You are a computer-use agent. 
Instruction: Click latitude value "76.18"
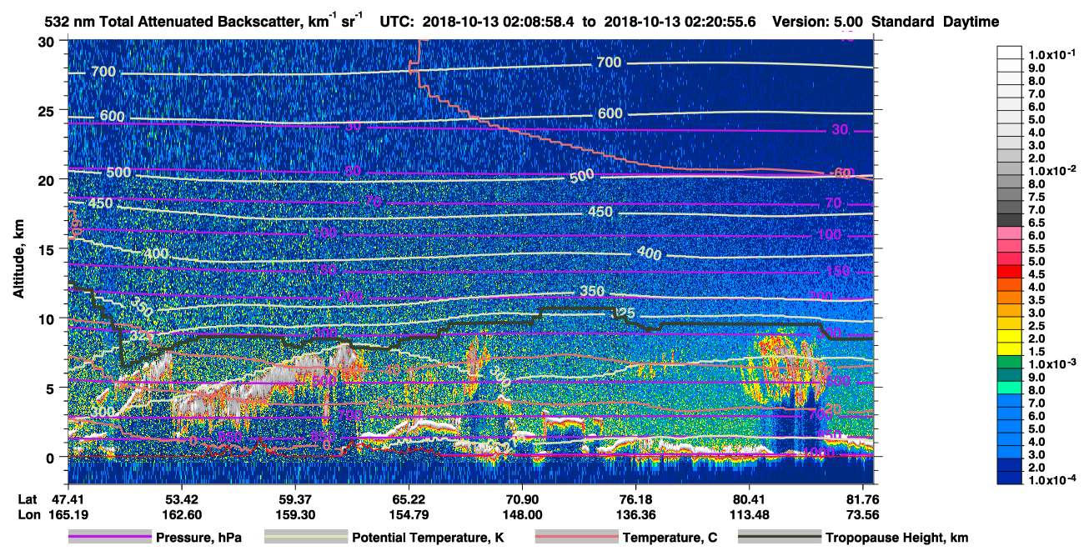click(636, 499)
